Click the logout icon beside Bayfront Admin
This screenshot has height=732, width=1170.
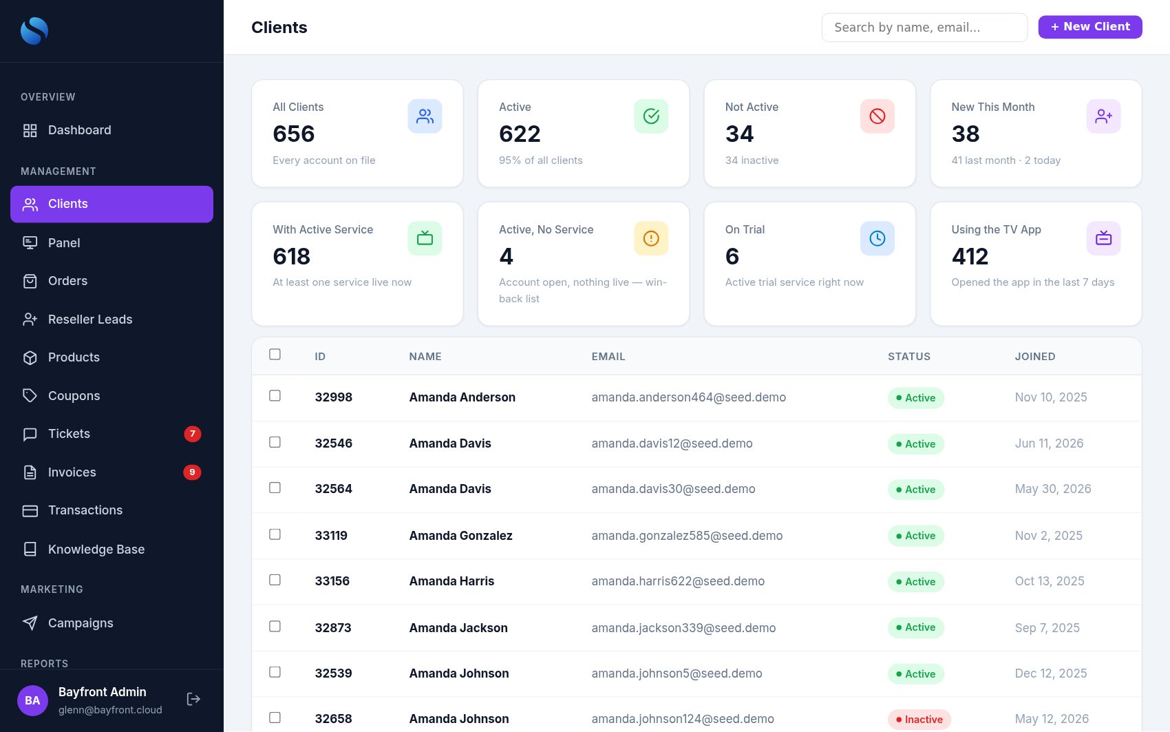pos(193,699)
